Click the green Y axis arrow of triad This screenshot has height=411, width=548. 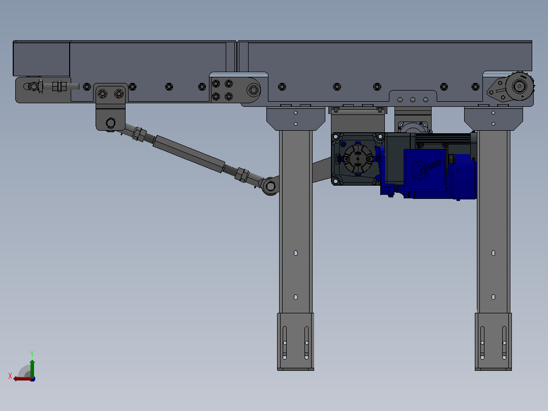(x=32, y=368)
